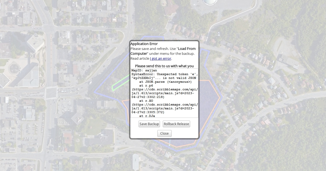This screenshot has width=326, height=171.
Task: Click the 'at r.DJa' stack trace line
Action: click(147, 116)
